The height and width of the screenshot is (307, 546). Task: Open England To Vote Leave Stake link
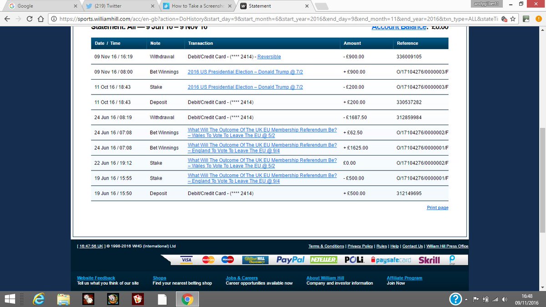tap(262, 178)
